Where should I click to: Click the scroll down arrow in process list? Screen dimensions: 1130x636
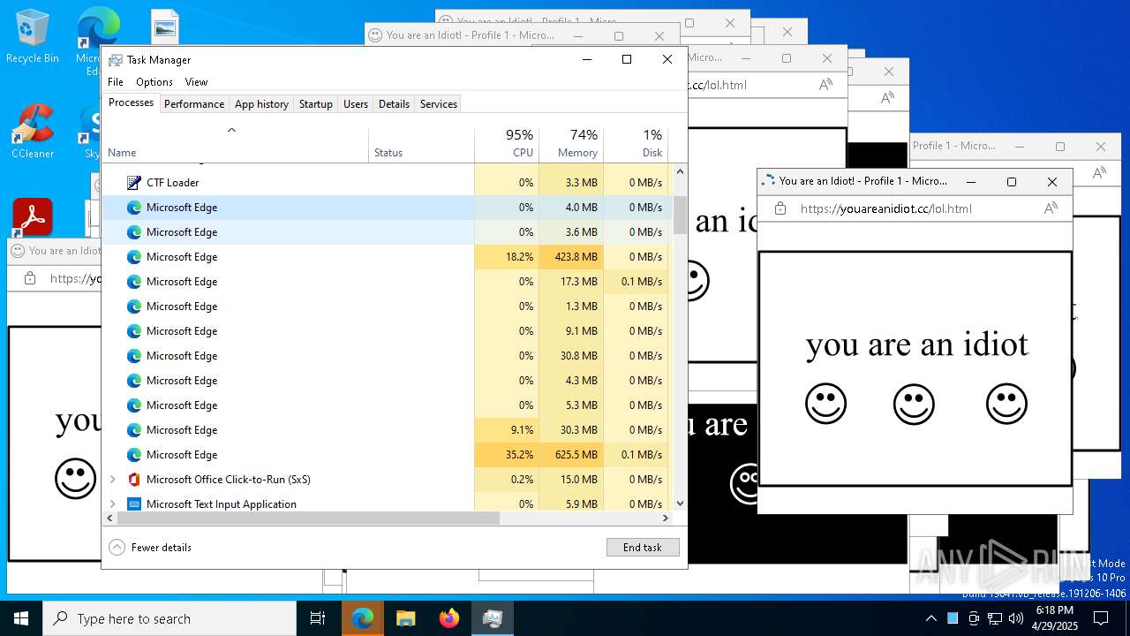click(x=680, y=503)
